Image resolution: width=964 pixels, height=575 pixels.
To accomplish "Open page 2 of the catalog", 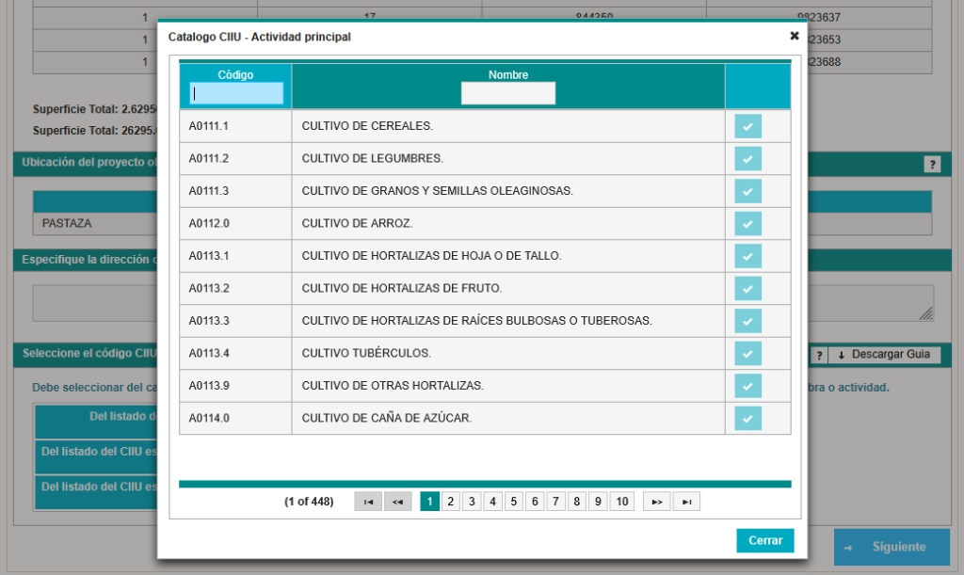I will pyautogui.click(x=451, y=502).
